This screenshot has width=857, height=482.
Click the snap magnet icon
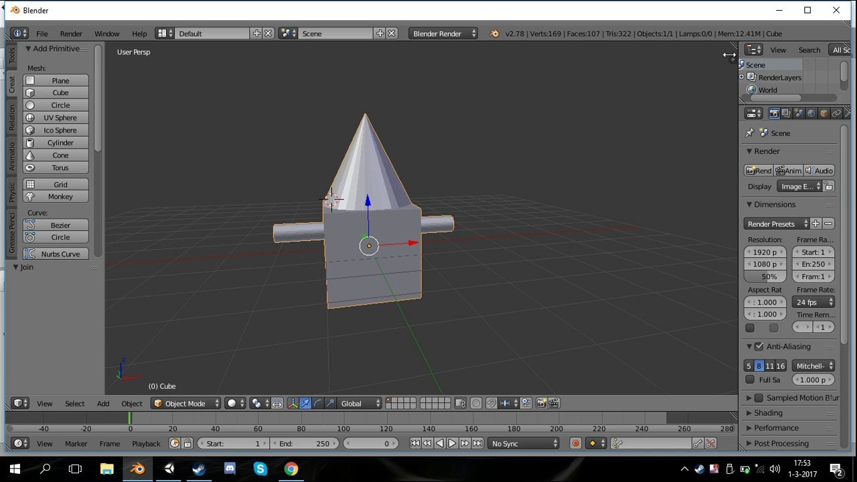point(492,404)
